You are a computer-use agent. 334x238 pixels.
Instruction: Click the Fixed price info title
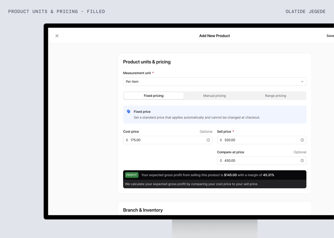tap(142, 112)
